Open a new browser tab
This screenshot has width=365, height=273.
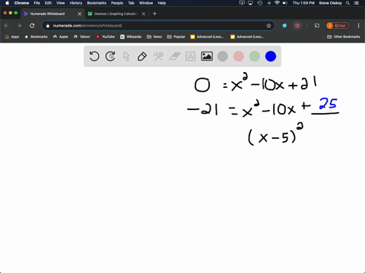tap(154, 14)
